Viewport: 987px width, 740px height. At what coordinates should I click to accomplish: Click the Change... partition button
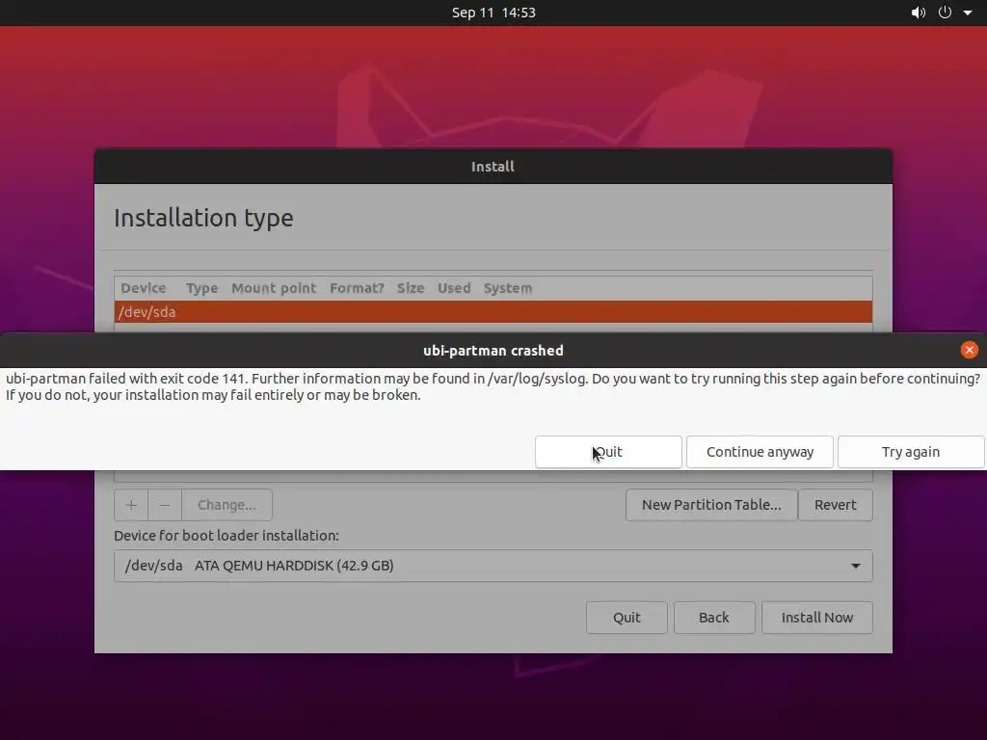(x=227, y=505)
